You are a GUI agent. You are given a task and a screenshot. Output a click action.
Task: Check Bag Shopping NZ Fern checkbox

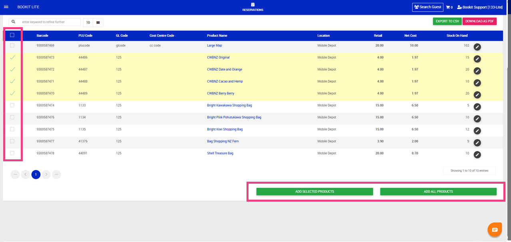[x=12, y=141]
